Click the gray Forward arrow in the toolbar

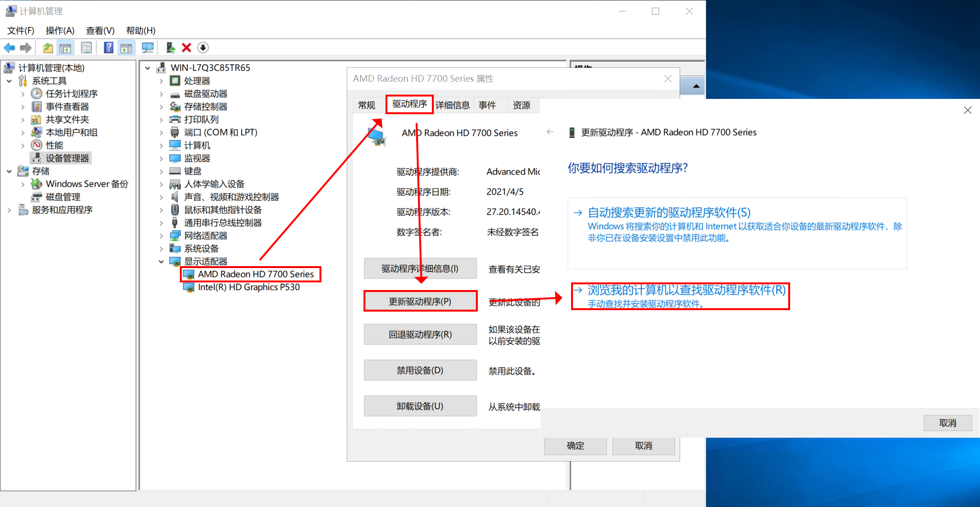point(26,48)
